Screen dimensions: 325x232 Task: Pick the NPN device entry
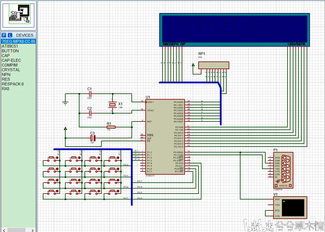click(6, 74)
